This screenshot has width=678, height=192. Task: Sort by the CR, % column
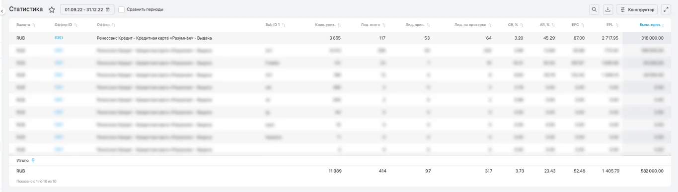tap(516, 25)
